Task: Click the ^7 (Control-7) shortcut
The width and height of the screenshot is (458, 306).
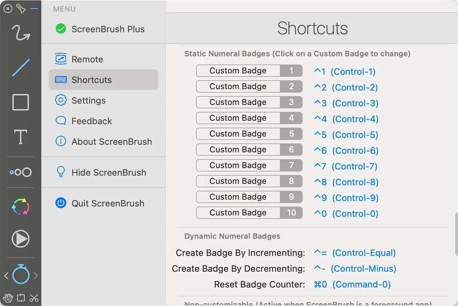Action: coord(346,166)
